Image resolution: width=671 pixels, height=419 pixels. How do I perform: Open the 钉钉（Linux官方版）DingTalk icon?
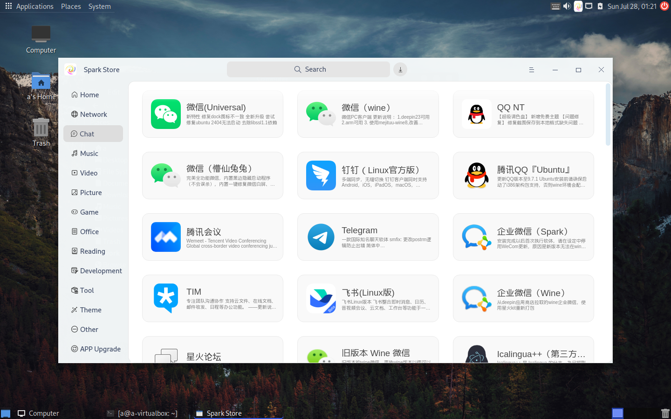[x=321, y=176]
